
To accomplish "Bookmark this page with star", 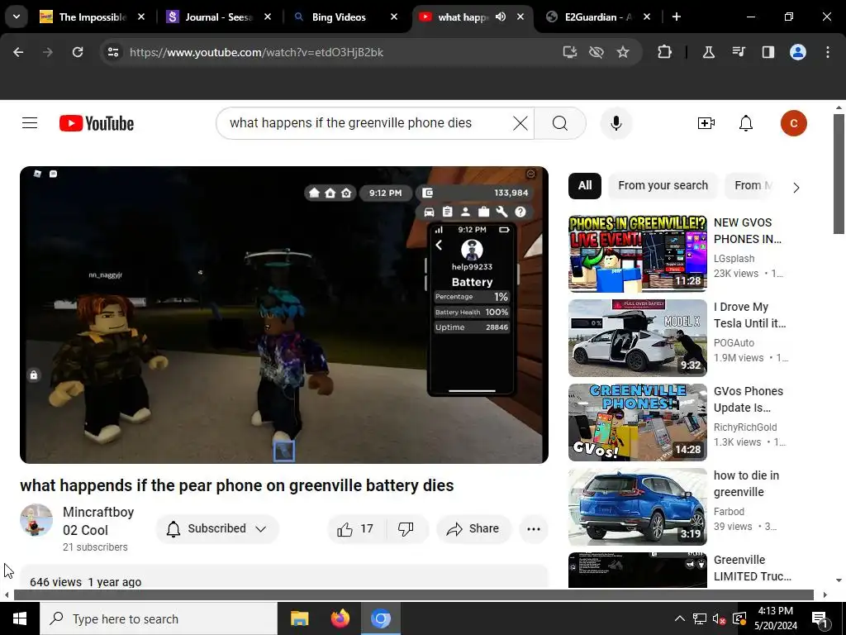I will [623, 52].
